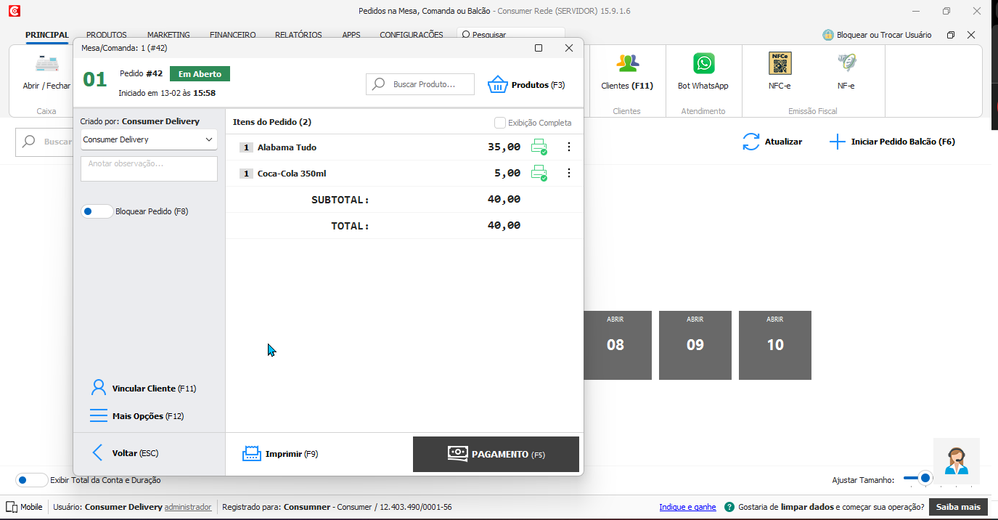Open three-dot menu for Coca-Cola 350ml
The width and height of the screenshot is (998, 520).
coord(568,174)
